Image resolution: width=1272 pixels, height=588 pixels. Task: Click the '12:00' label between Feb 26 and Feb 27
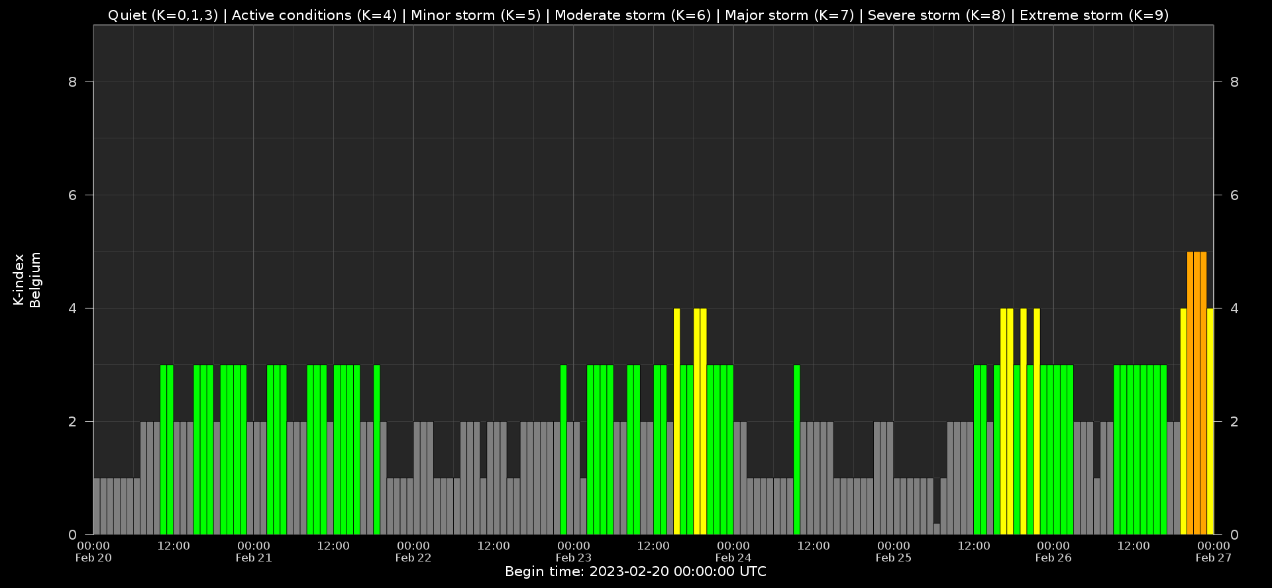click(1134, 546)
